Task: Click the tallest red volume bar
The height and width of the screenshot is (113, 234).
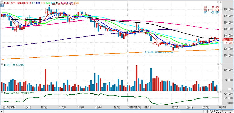Action: [x=136, y=78]
